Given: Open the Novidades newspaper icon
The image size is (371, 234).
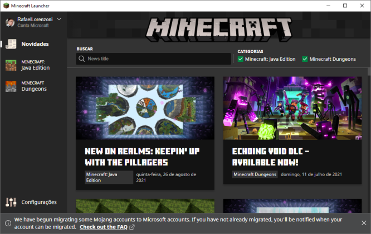Looking at the screenshot, I should pyautogui.click(x=11, y=44).
